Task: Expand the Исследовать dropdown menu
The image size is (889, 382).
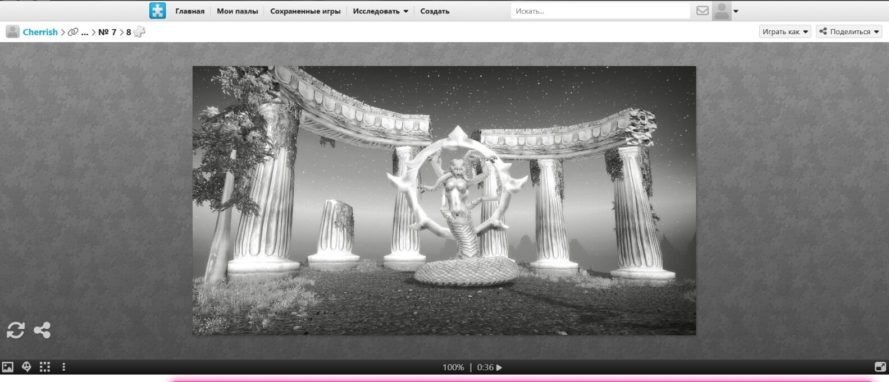Action: [x=380, y=11]
